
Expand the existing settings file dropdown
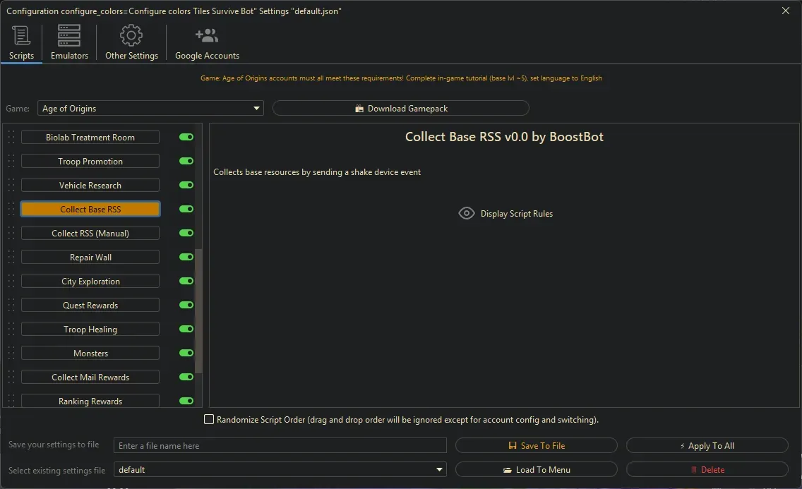click(439, 469)
